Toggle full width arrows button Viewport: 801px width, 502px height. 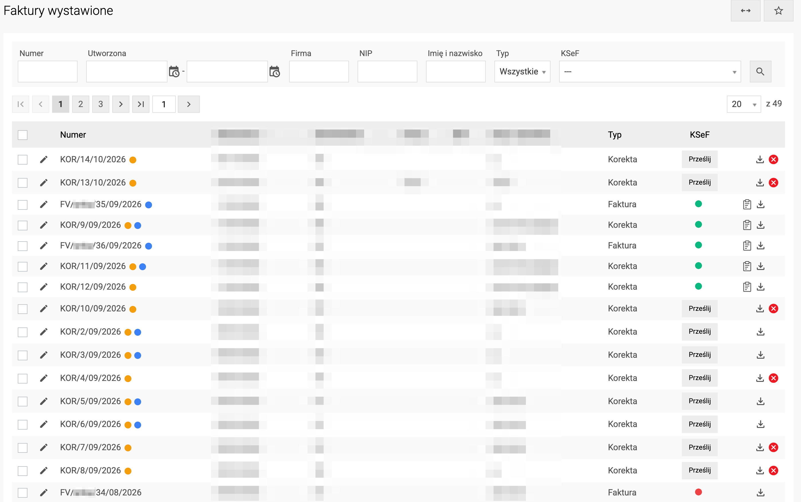pos(745,11)
